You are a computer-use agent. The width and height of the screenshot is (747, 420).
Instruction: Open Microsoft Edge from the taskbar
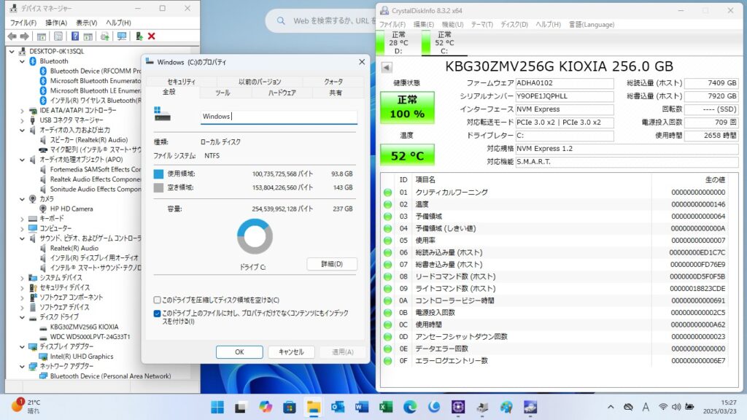click(410, 406)
